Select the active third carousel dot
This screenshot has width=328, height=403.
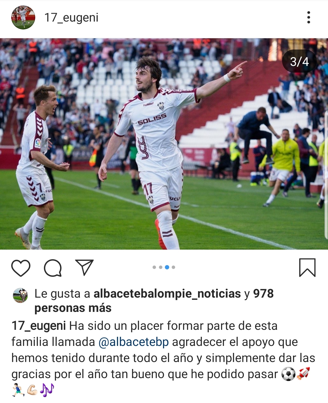click(x=167, y=267)
